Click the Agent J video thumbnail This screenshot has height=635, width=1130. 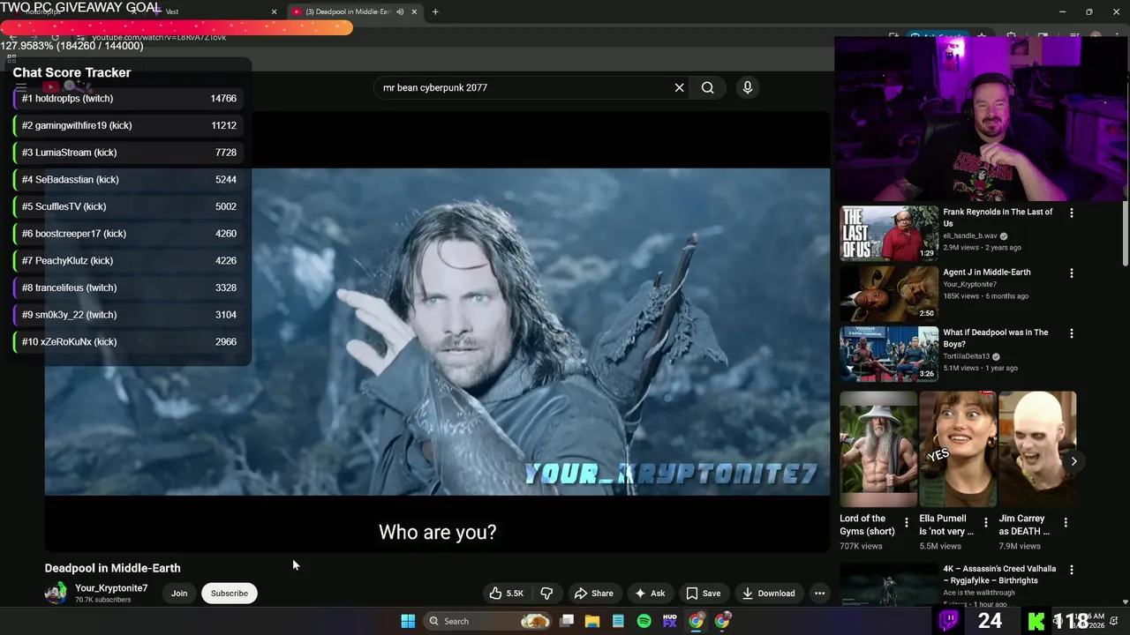tap(889, 294)
